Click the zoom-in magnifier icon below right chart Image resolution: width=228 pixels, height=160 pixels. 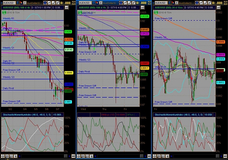tap(159, 156)
